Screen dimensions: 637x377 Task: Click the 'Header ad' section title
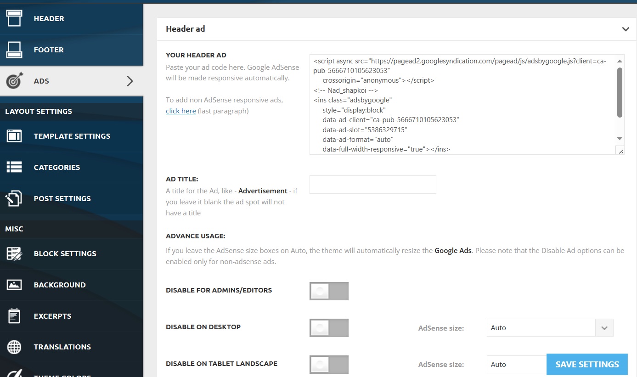point(186,29)
